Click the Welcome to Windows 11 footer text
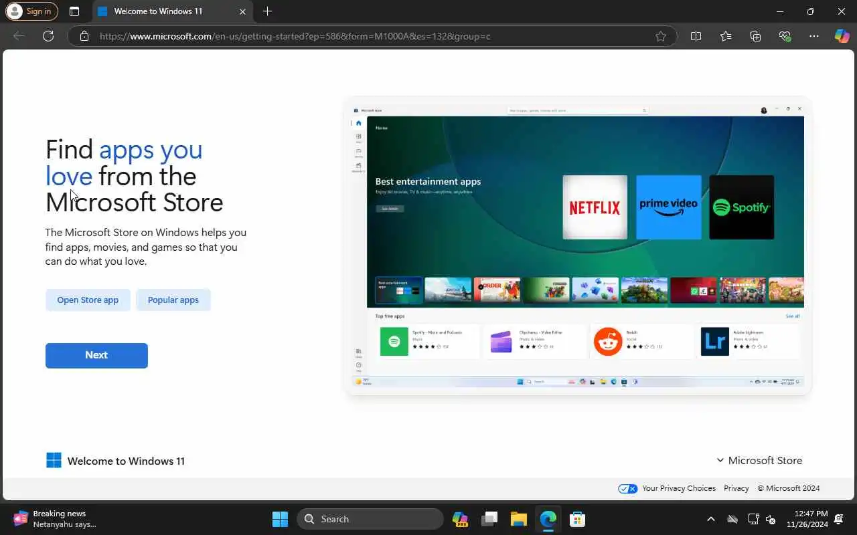 [x=126, y=461]
